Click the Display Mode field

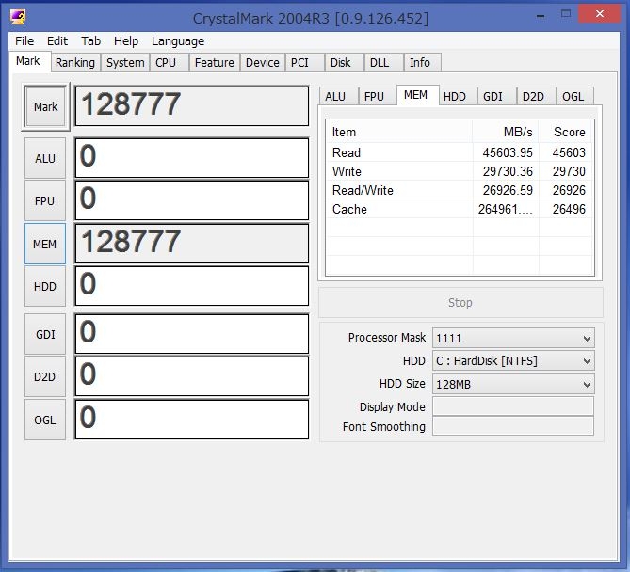(x=512, y=406)
